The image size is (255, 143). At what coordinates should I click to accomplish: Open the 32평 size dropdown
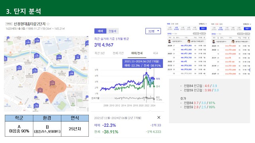tap(153, 31)
